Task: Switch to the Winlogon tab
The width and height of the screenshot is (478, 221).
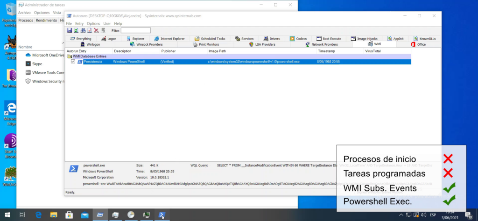Action: click(90, 44)
